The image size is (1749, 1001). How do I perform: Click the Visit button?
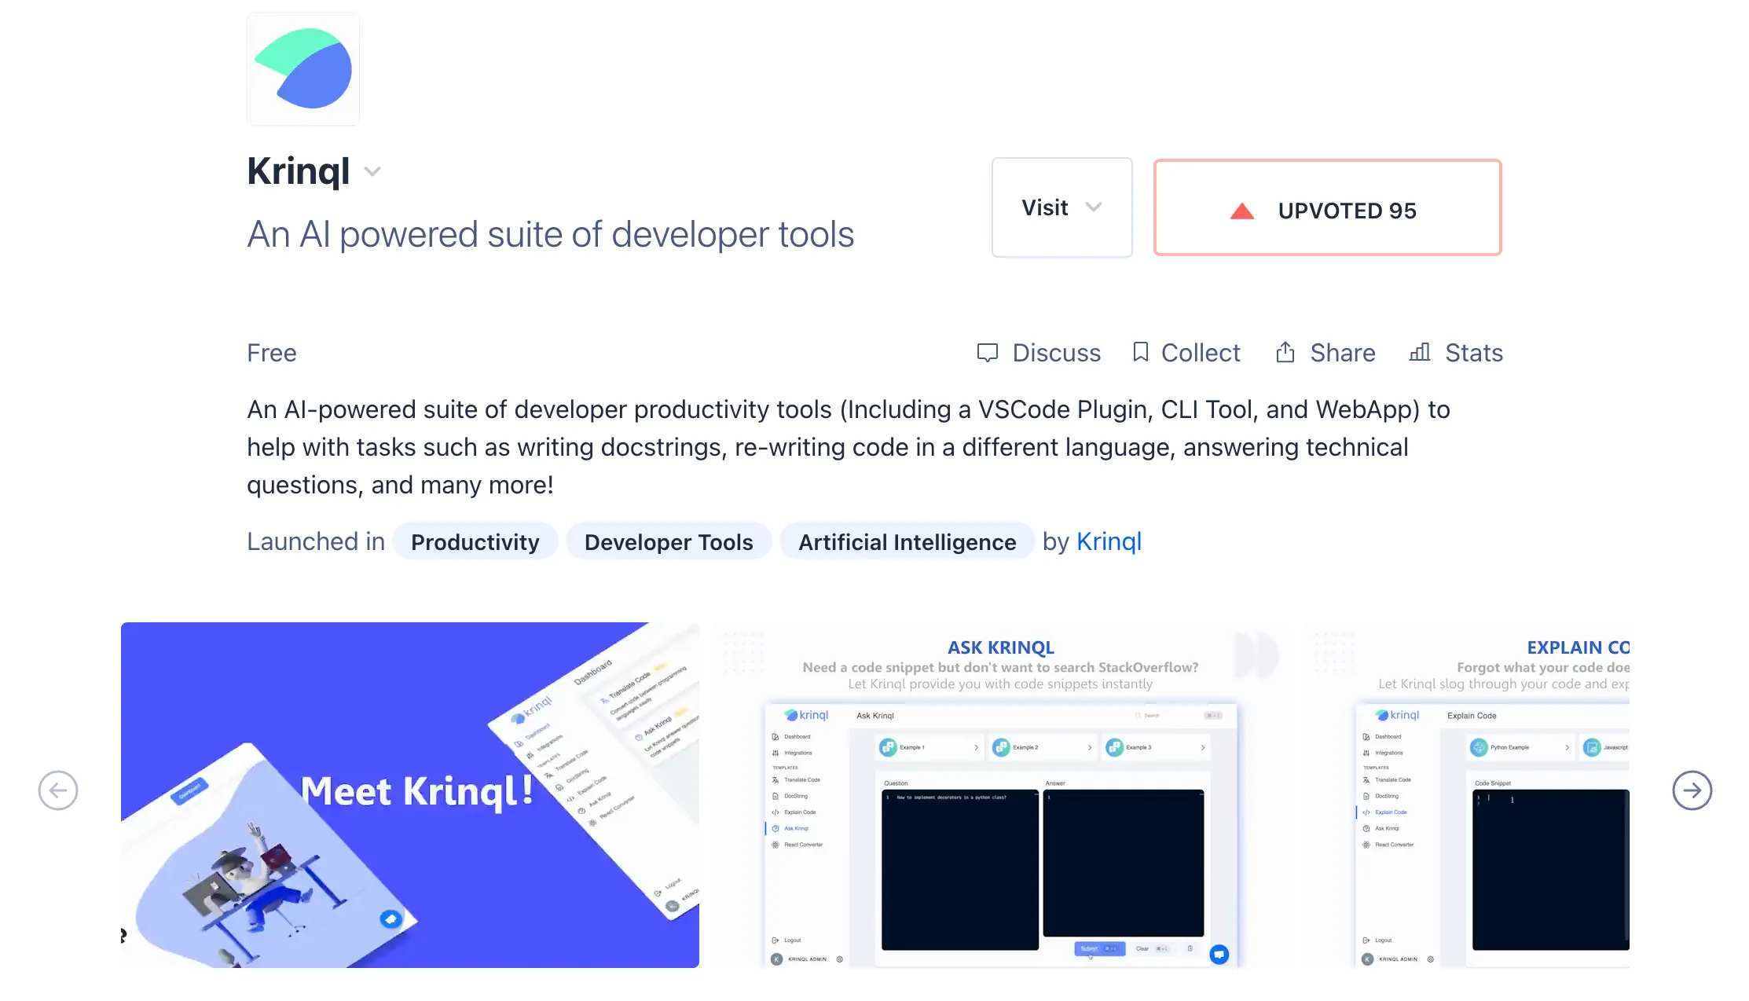pos(1045,207)
